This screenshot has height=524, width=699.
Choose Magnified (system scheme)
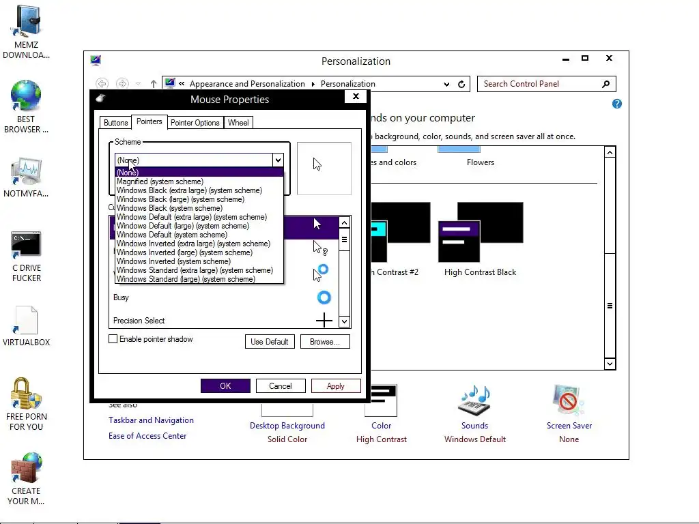point(199,181)
